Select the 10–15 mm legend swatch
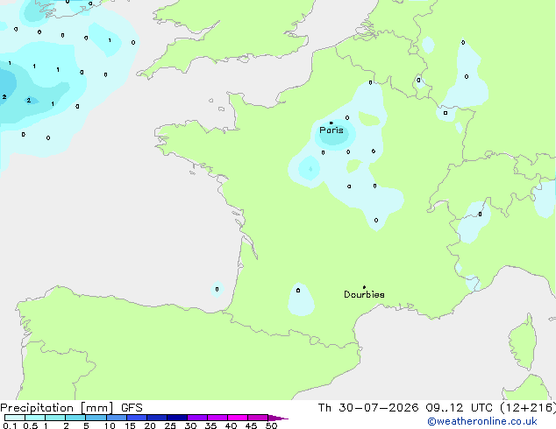The width and height of the screenshot is (556, 429). click(117, 418)
